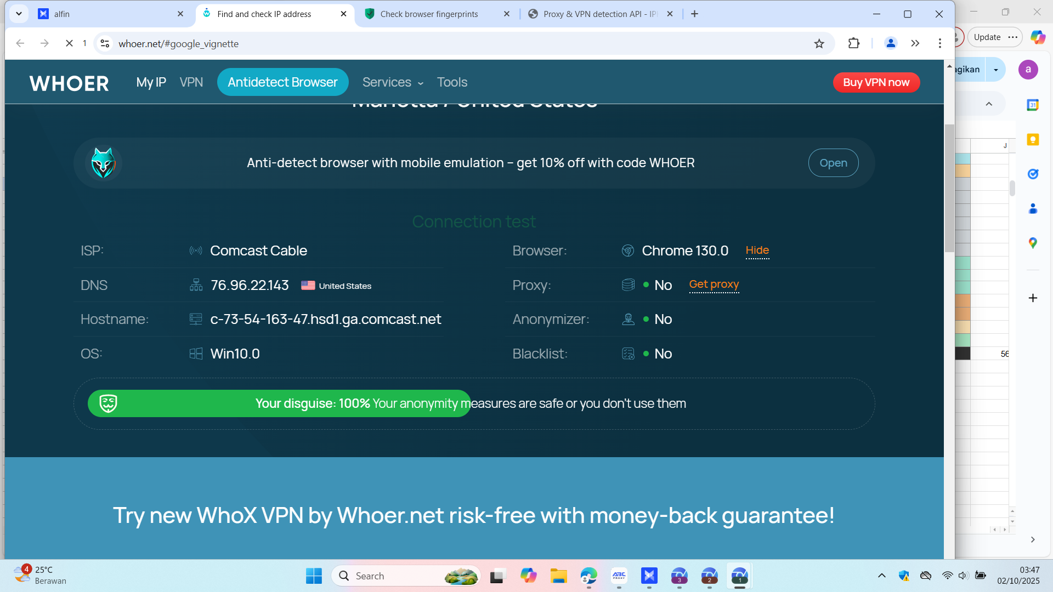
Task: Open the tab search dropdown arrow
Action: point(19,14)
